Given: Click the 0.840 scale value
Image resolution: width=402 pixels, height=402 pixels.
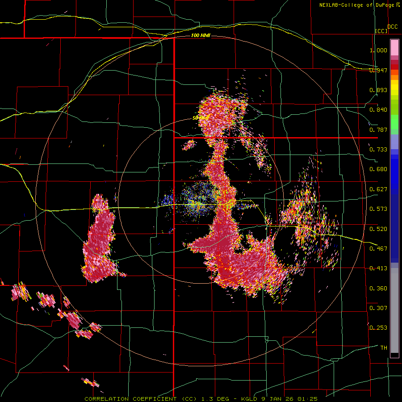Looking at the screenshot, I should coord(378,110).
